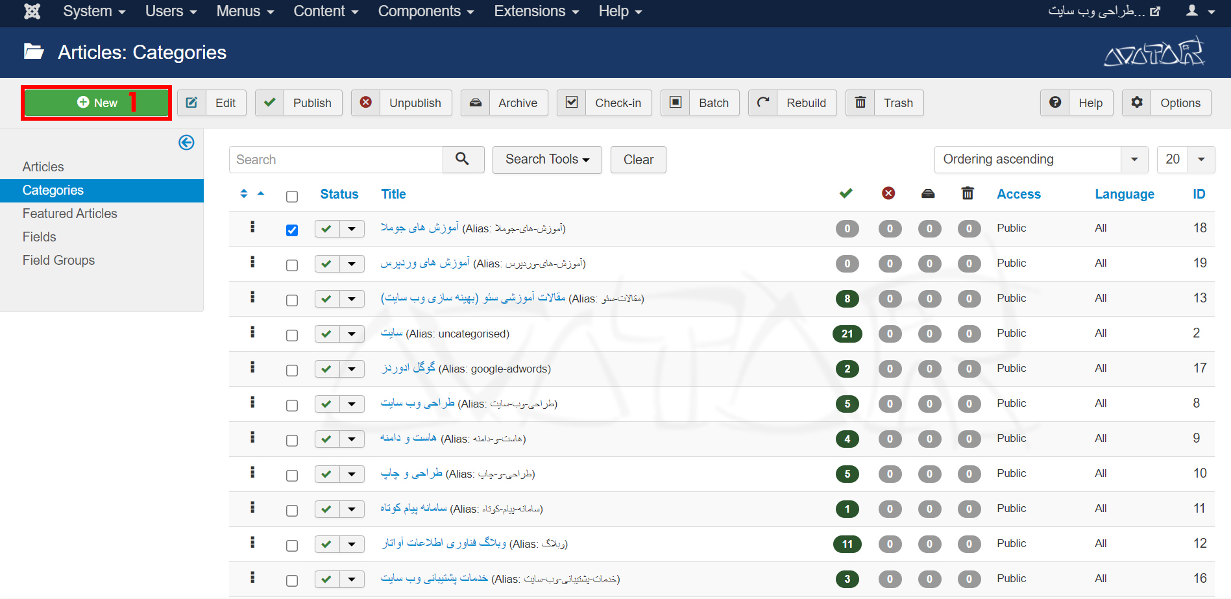The height and width of the screenshot is (599, 1231).
Task: Click published count badge 2 in google-adwords row
Action: (x=847, y=369)
